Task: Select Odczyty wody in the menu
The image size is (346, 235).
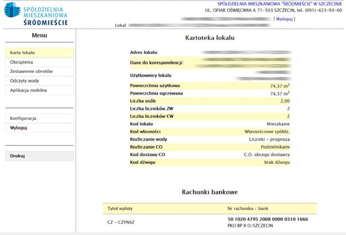Action: [25, 81]
